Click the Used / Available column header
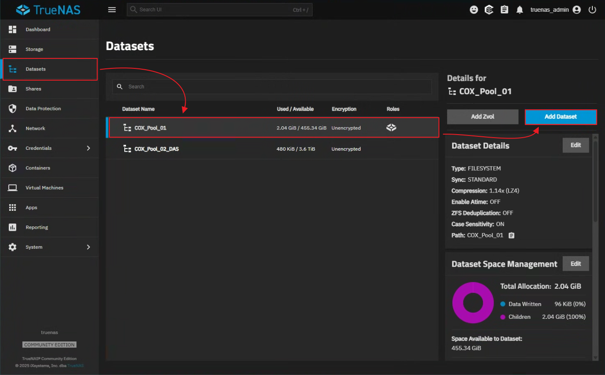Image resolution: width=605 pixels, height=375 pixels. click(x=295, y=109)
